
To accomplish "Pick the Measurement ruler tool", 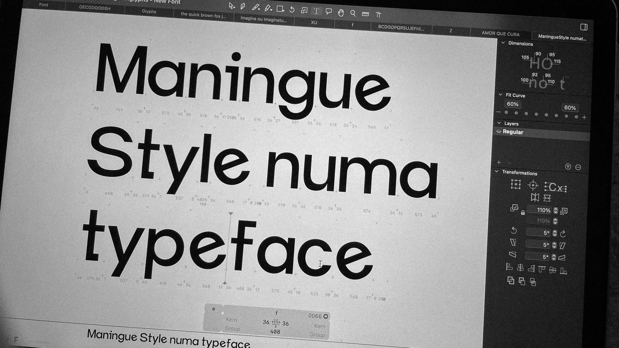I will [365, 14].
